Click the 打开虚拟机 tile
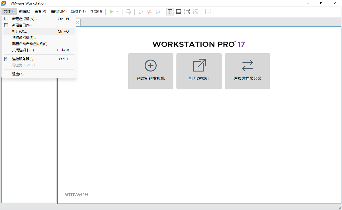 click(x=199, y=71)
